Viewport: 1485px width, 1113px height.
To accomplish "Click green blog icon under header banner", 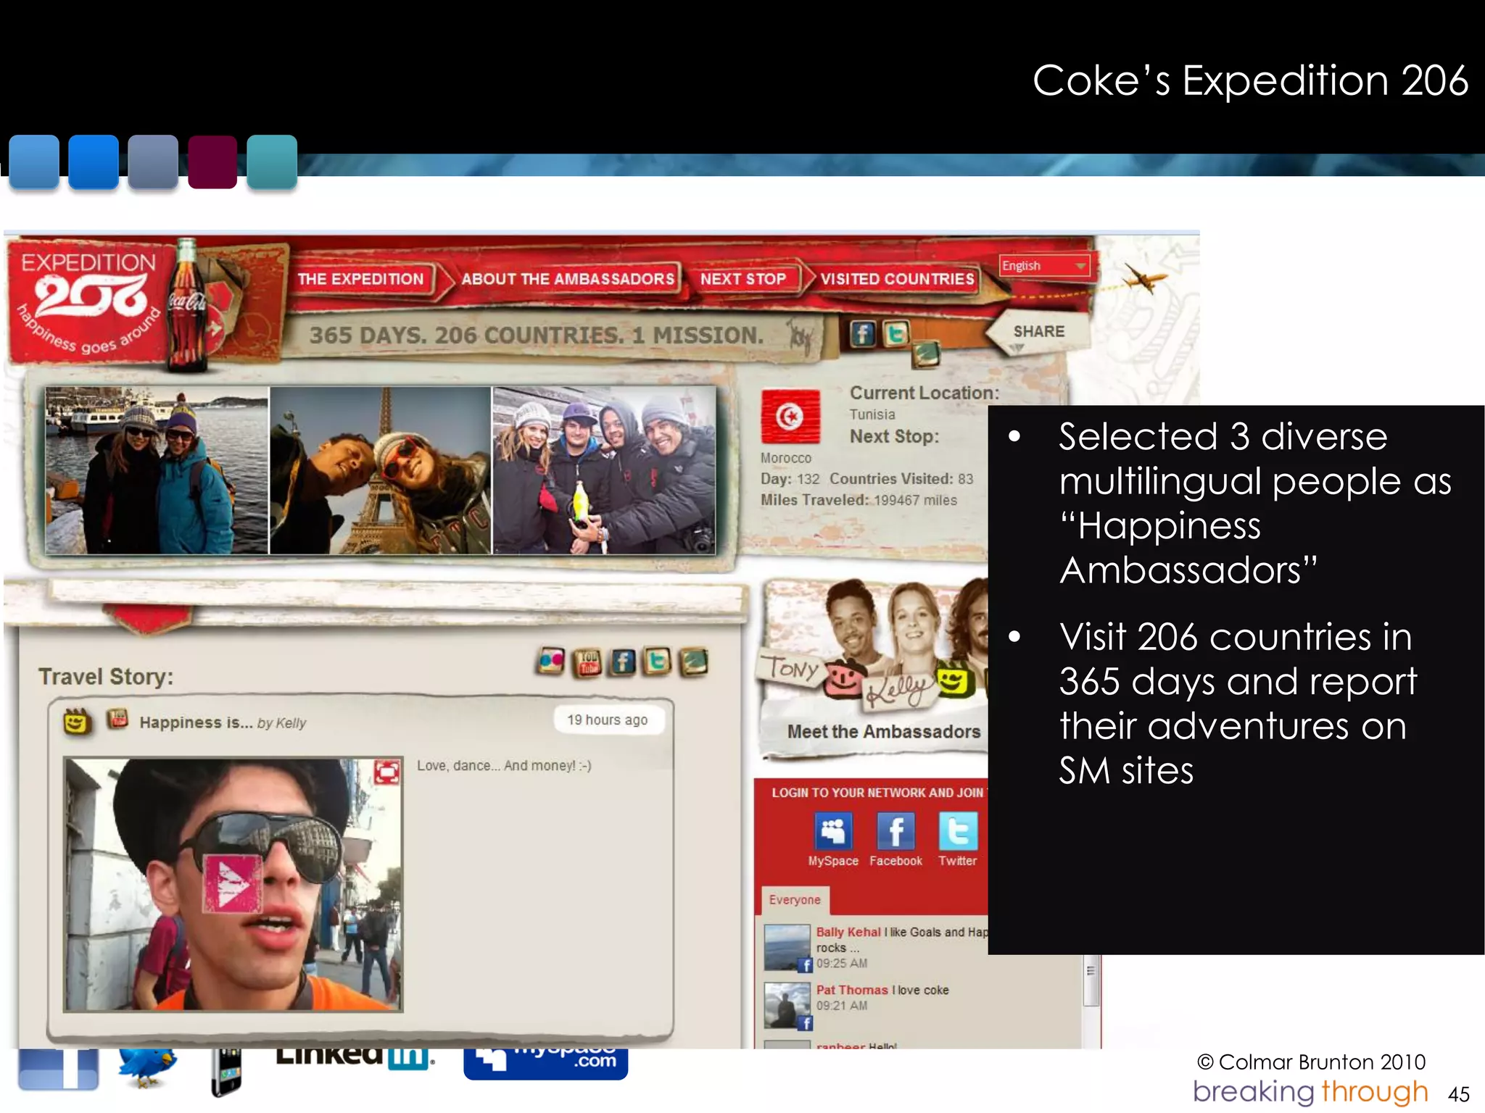I will tap(926, 354).
